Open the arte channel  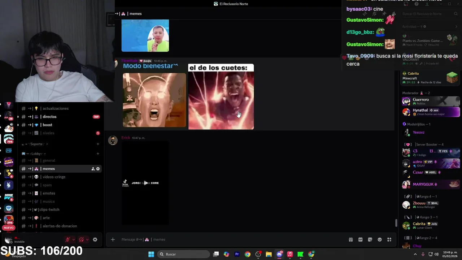(x=61, y=218)
